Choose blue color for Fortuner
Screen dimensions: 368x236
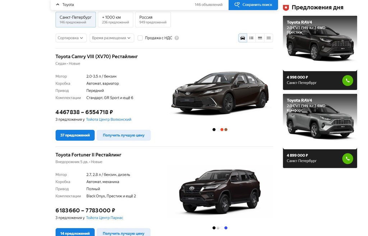coord(226,228)
